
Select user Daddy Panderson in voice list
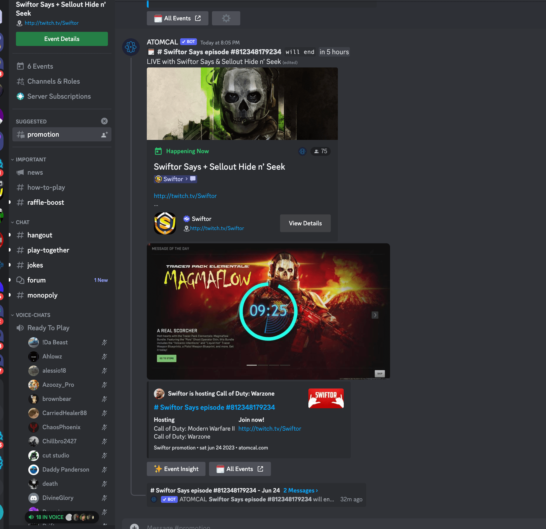tap(66, 470)
